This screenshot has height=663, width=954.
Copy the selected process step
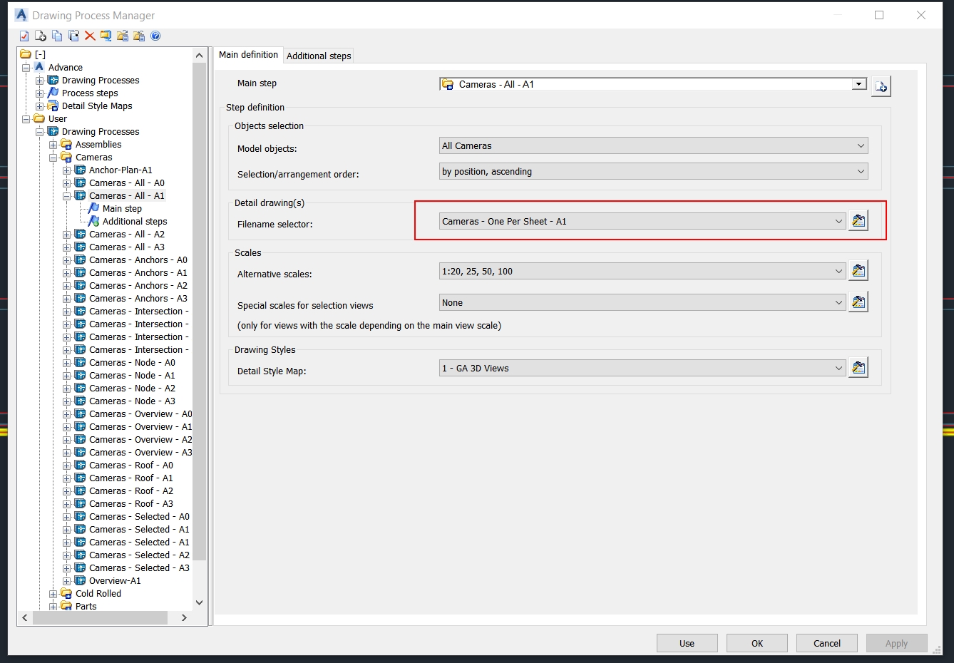click(56, 36)
